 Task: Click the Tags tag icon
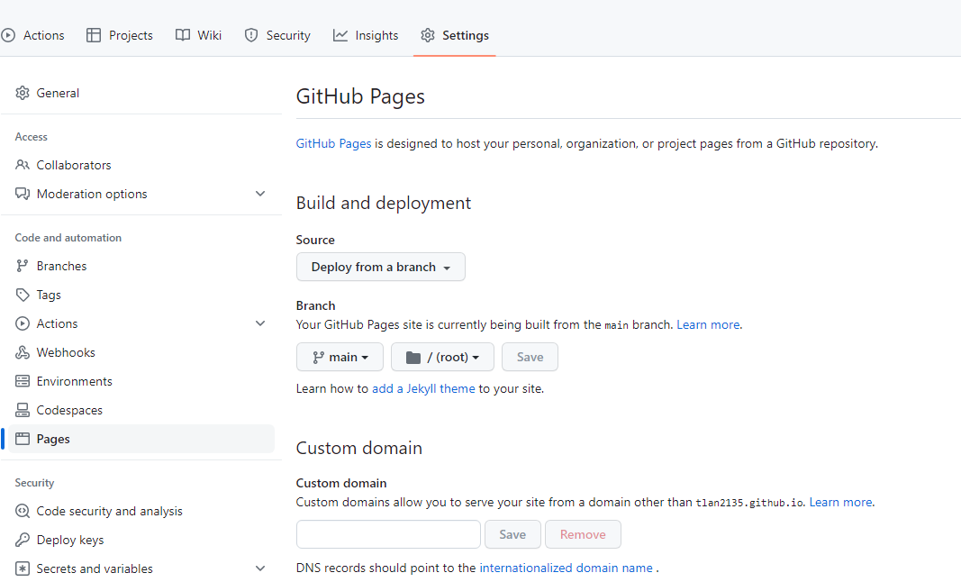click(x=23, y=295)
